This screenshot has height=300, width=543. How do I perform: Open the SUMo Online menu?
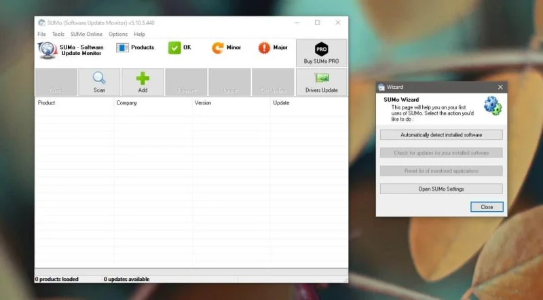coord(86,34)
